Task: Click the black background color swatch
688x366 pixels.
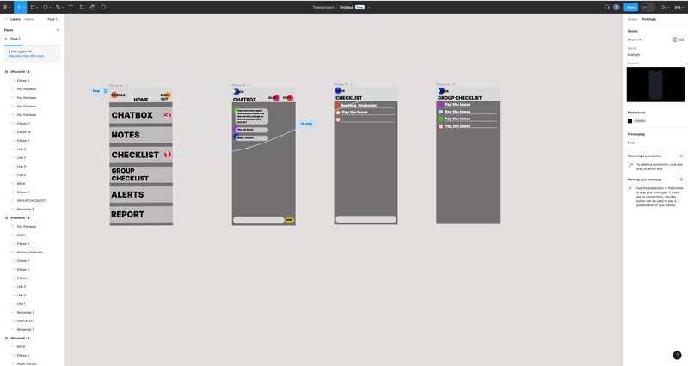Action: tap(630, 121)
